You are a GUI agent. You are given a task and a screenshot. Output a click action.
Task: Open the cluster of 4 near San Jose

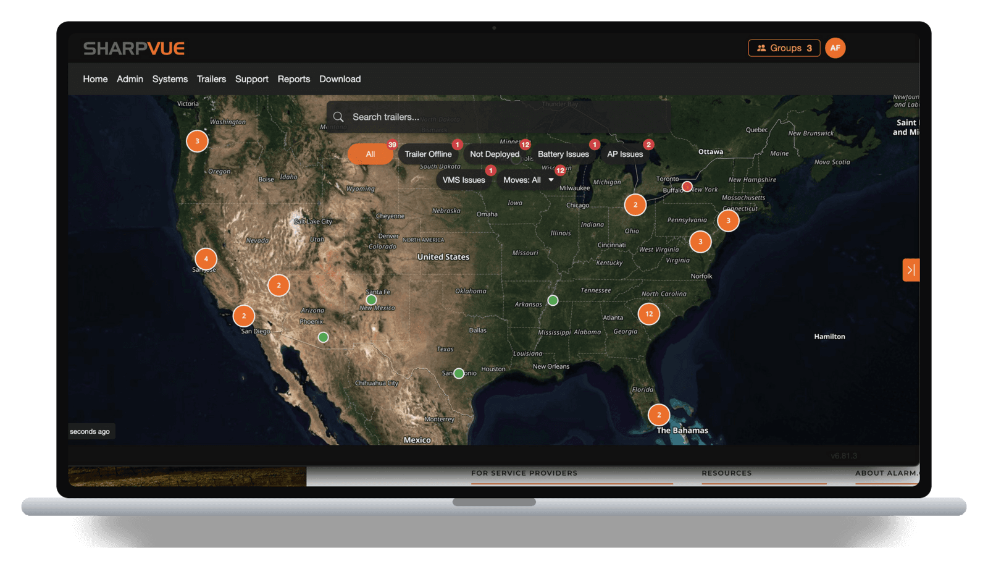tap(206, 259)
